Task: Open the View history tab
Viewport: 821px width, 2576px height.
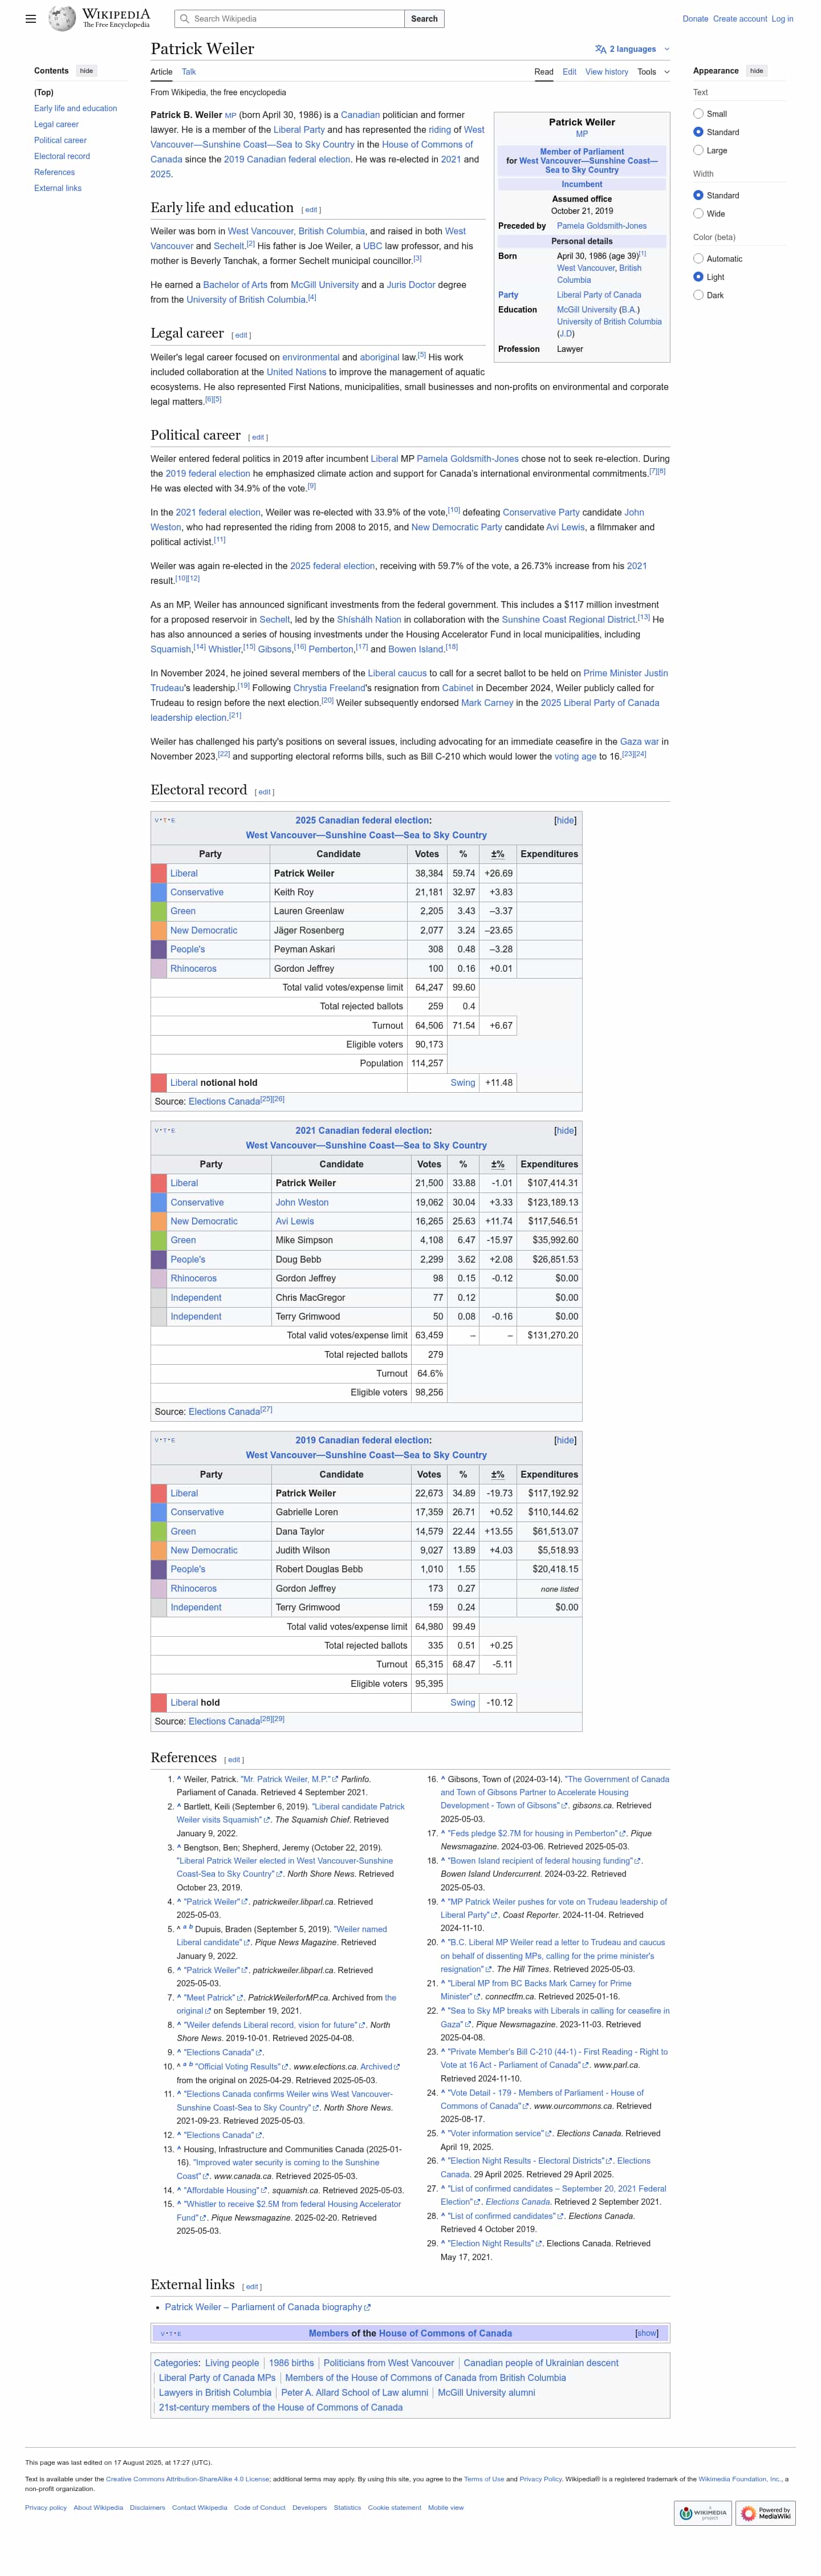Action: (606, 72)
